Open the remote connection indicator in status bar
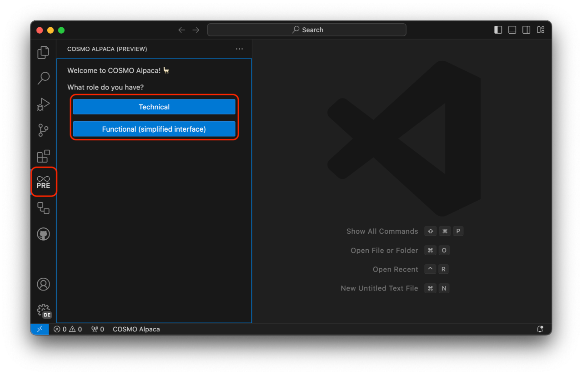 [40, 329]
